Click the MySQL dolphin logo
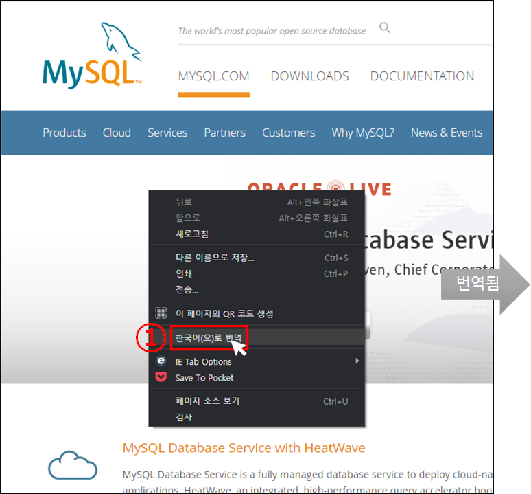The image size is (531, 494). [x=92, y=55]
